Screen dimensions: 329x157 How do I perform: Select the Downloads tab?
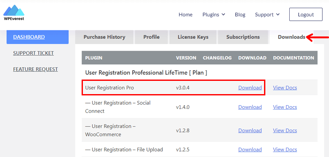[x=291, y=37]
